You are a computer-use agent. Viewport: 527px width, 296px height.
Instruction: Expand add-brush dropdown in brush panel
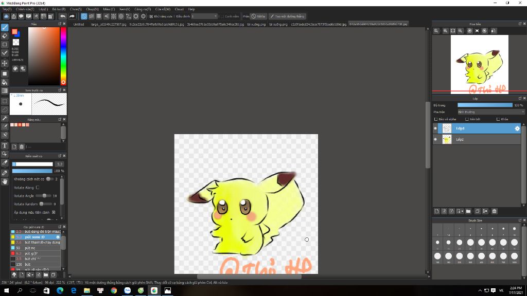point(32,275)
